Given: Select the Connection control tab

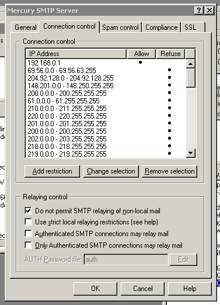Looking at the screenshot, I should 69,26.
